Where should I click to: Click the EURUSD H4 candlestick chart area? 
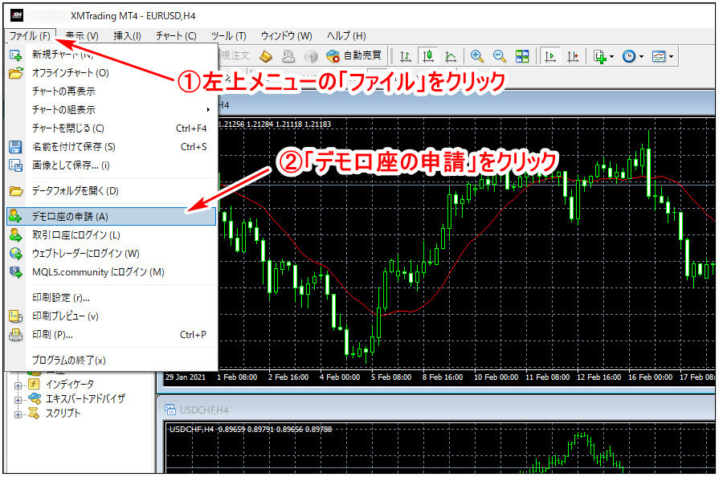465,243
